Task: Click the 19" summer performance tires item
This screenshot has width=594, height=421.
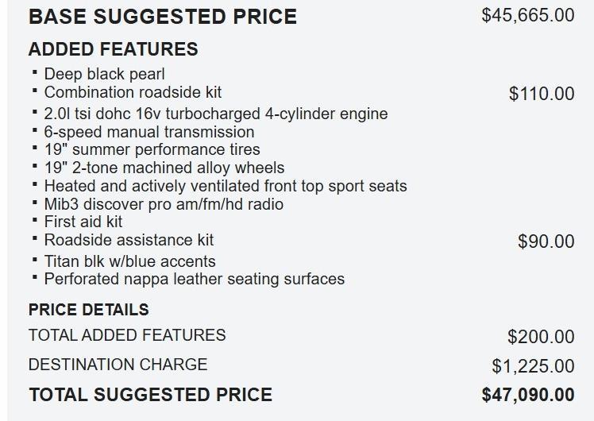Action: [152, 149]
